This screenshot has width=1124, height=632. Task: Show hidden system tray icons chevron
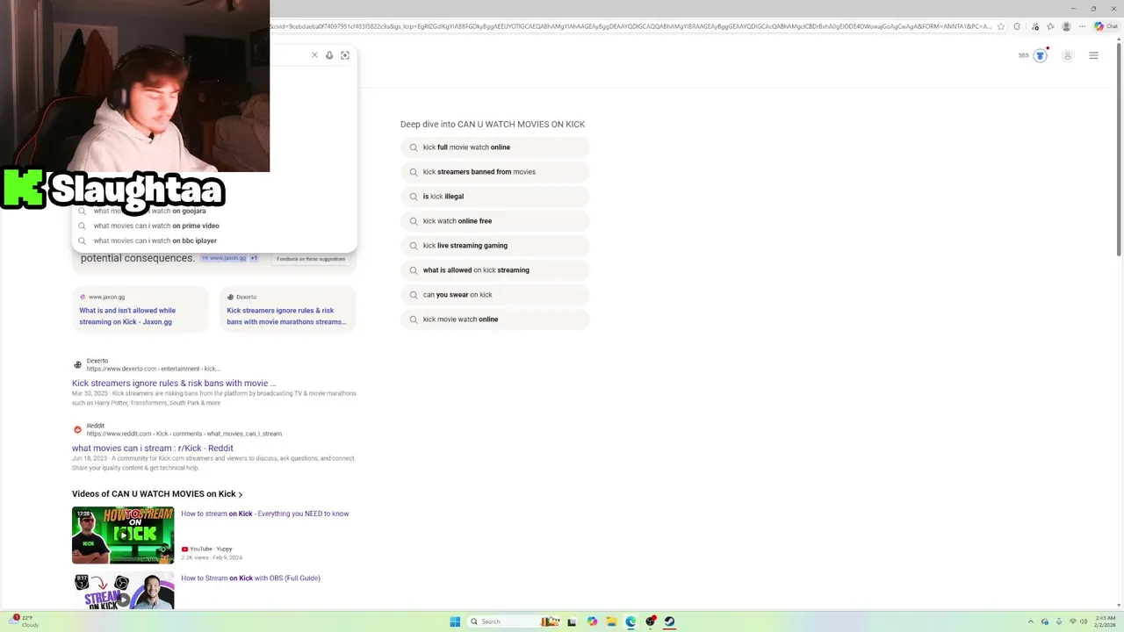coord(1031,621)
